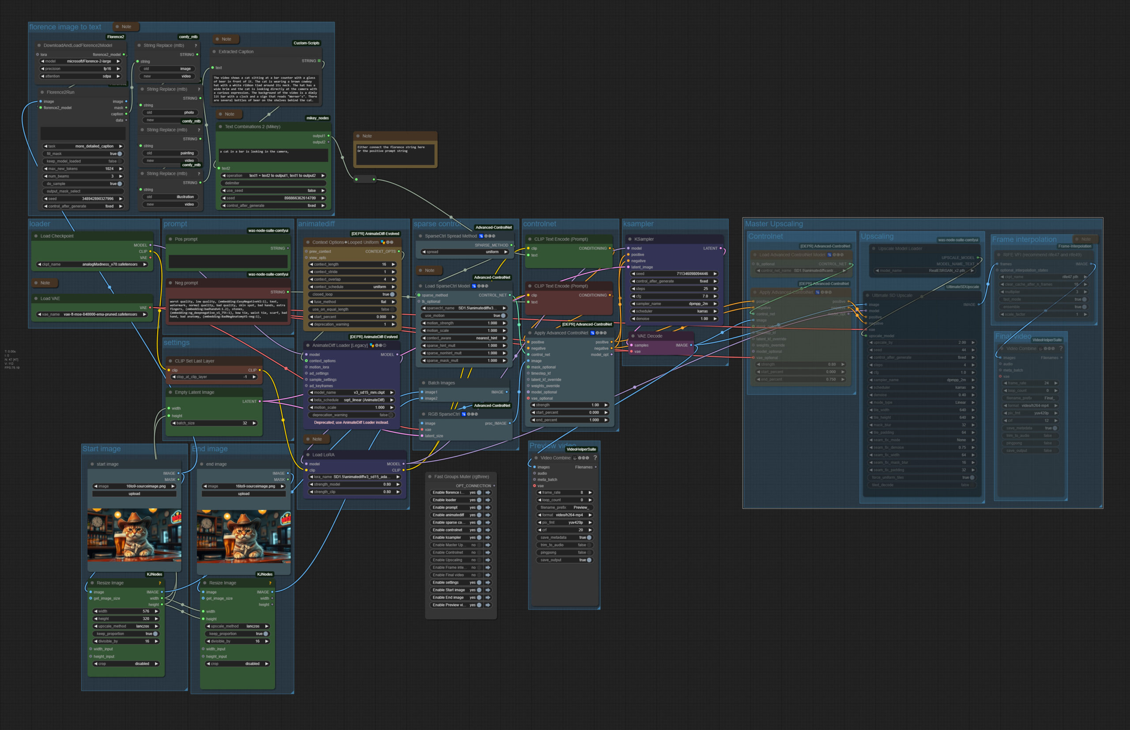Open sampler_name dropdown in KSampler
Image resolution: width=1130 pixels, height=730 pixels.
click(674, 305)
